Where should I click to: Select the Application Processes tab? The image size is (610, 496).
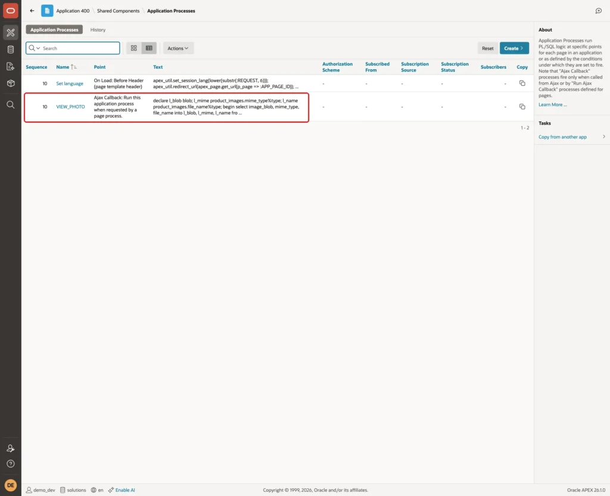[x=54, y=30]
